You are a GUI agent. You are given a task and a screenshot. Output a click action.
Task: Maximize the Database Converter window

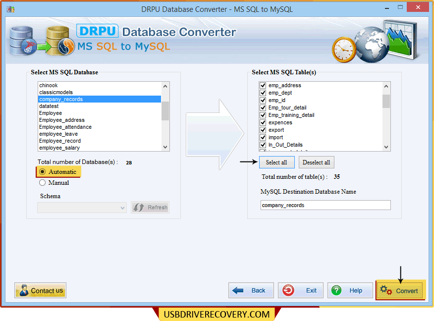[400, 7]
